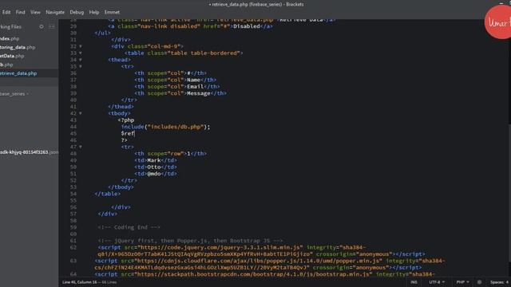The height and width of the screenshot is (287, 511).
Task: Click the col-md-9 div on line 32
Action: tap(147, 46)
